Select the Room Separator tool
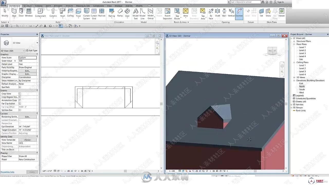Viewport: 329px width, 185px height. pyautogui.click(x=167, y=14)
